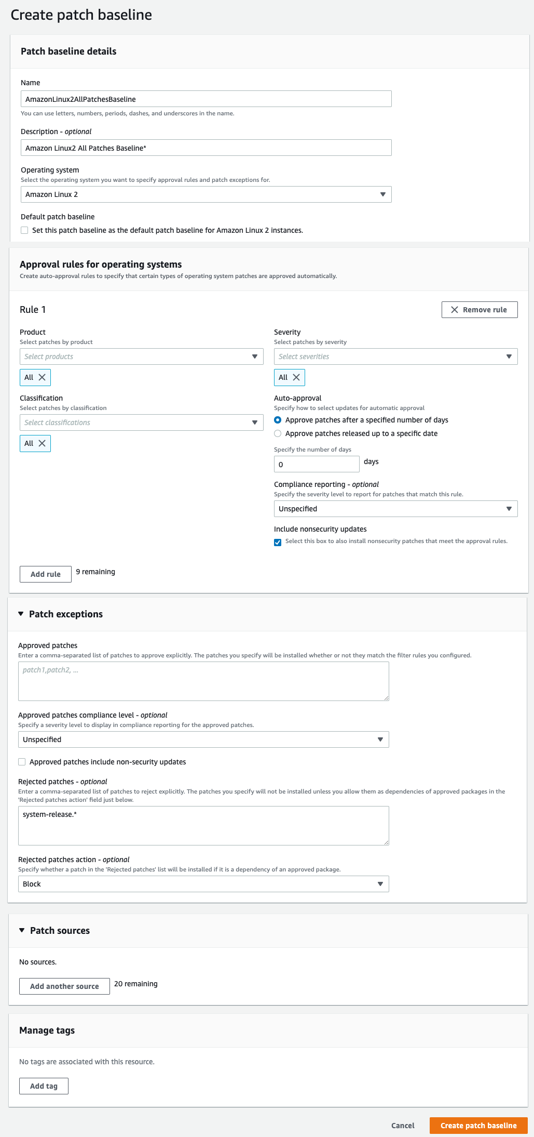Open Compliance reporting Unspecified dropdown

(x=395, y=509)
